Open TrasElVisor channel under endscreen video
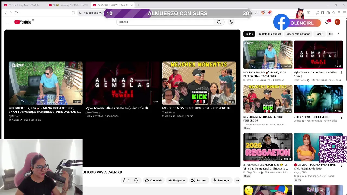This screenshot has width=347, height=195. tap(169, 113)
